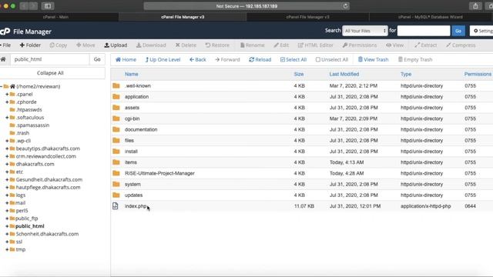Open the cPanel logo in File Manager header
Viewport: 493px width, 277px height.
(5, 32)
